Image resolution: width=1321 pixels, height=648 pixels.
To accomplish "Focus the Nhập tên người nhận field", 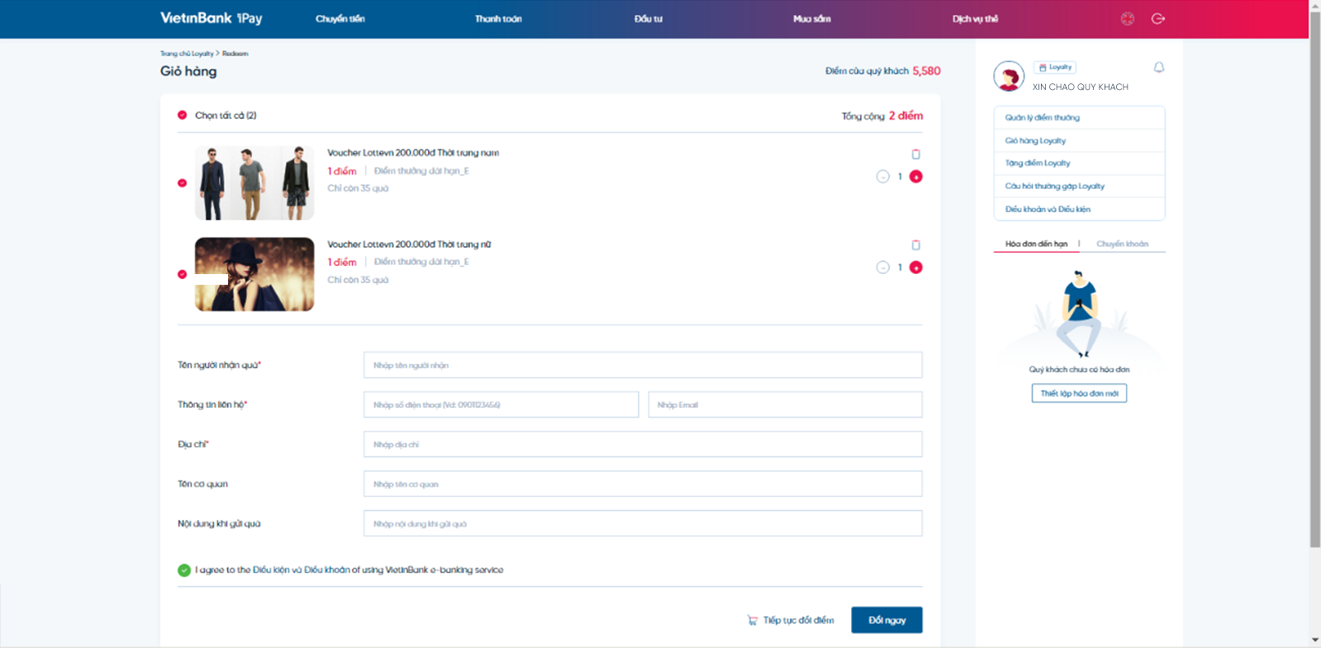I will (643, 365).
